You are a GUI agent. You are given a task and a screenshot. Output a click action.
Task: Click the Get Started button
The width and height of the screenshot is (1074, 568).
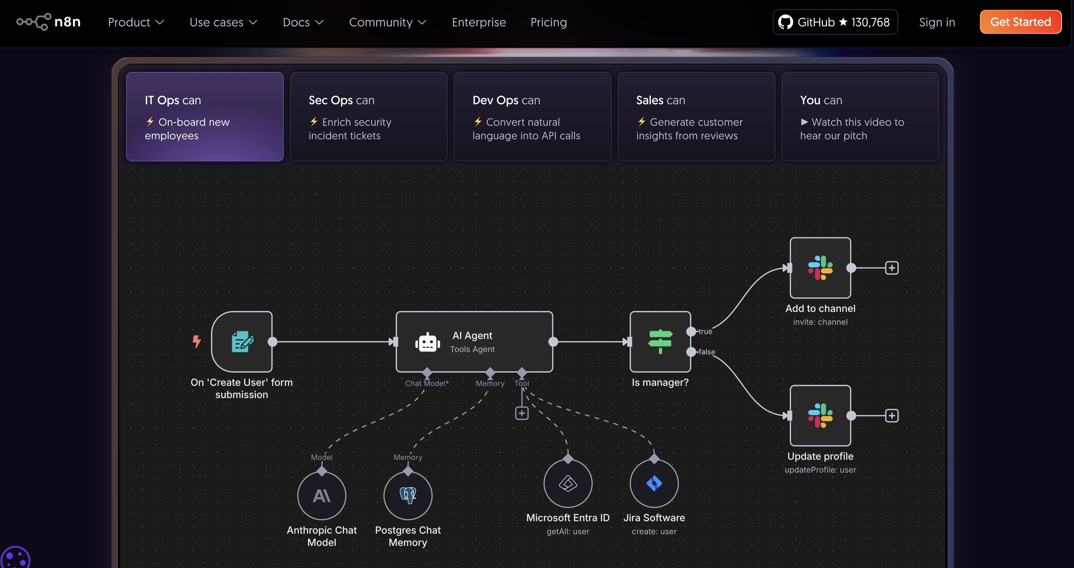click(x=1020, y=22)
